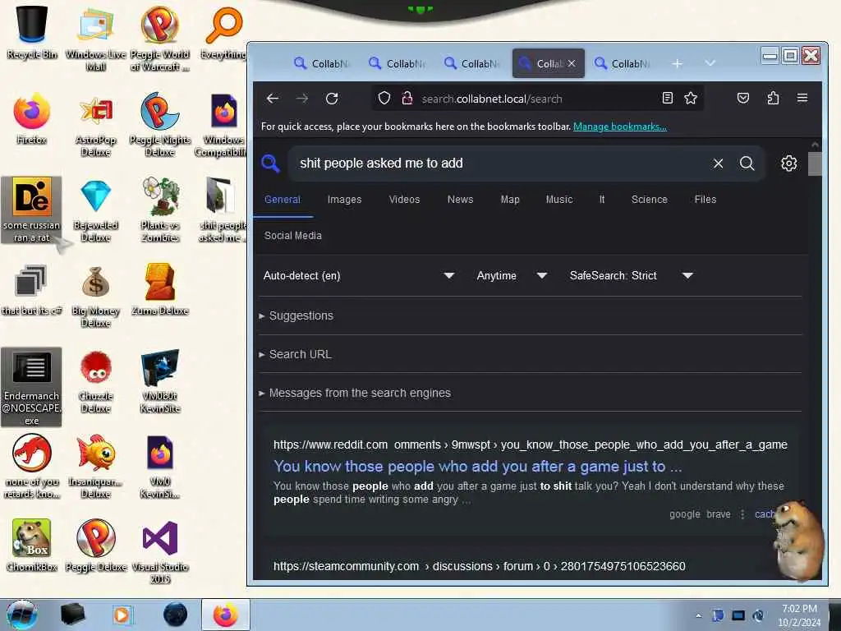This screenshot has width=841, height=631.
Task: Toggle reader view in address bar
Action: 667,99
